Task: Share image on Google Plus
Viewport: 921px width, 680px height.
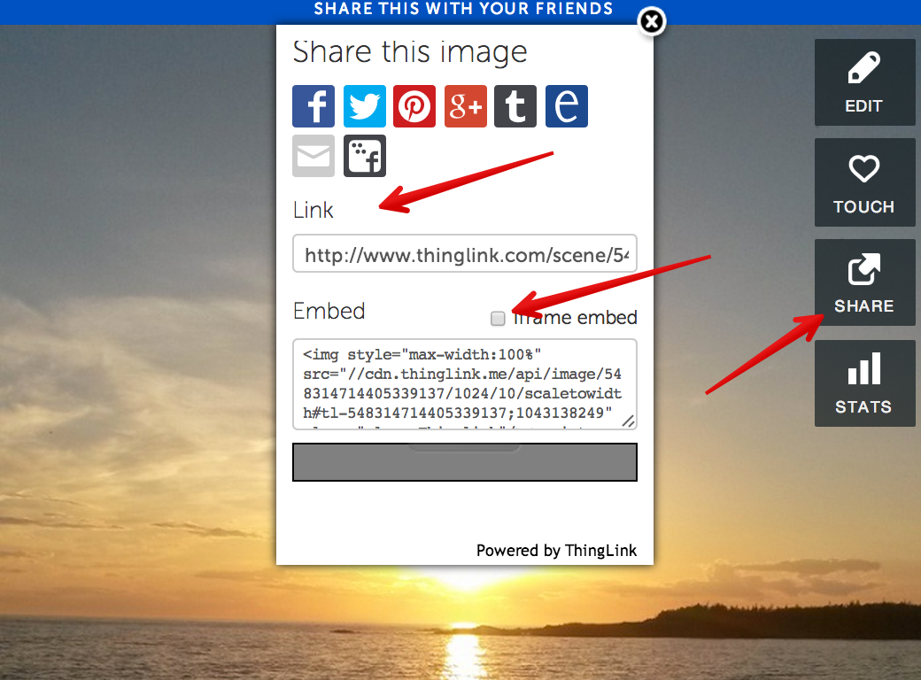Action: (x=465, y=106)
